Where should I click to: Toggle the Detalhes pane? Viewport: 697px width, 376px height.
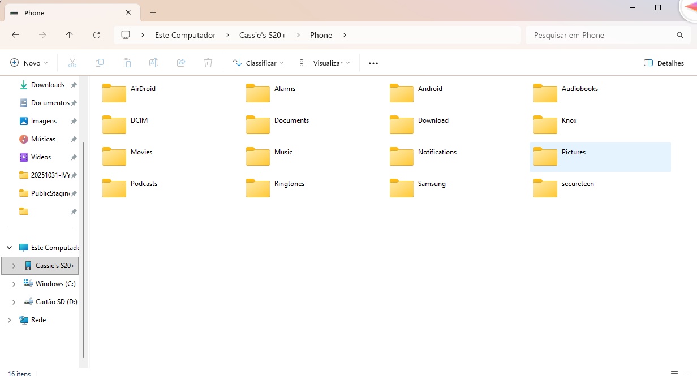pyautogui.click(x=664, y=63)
